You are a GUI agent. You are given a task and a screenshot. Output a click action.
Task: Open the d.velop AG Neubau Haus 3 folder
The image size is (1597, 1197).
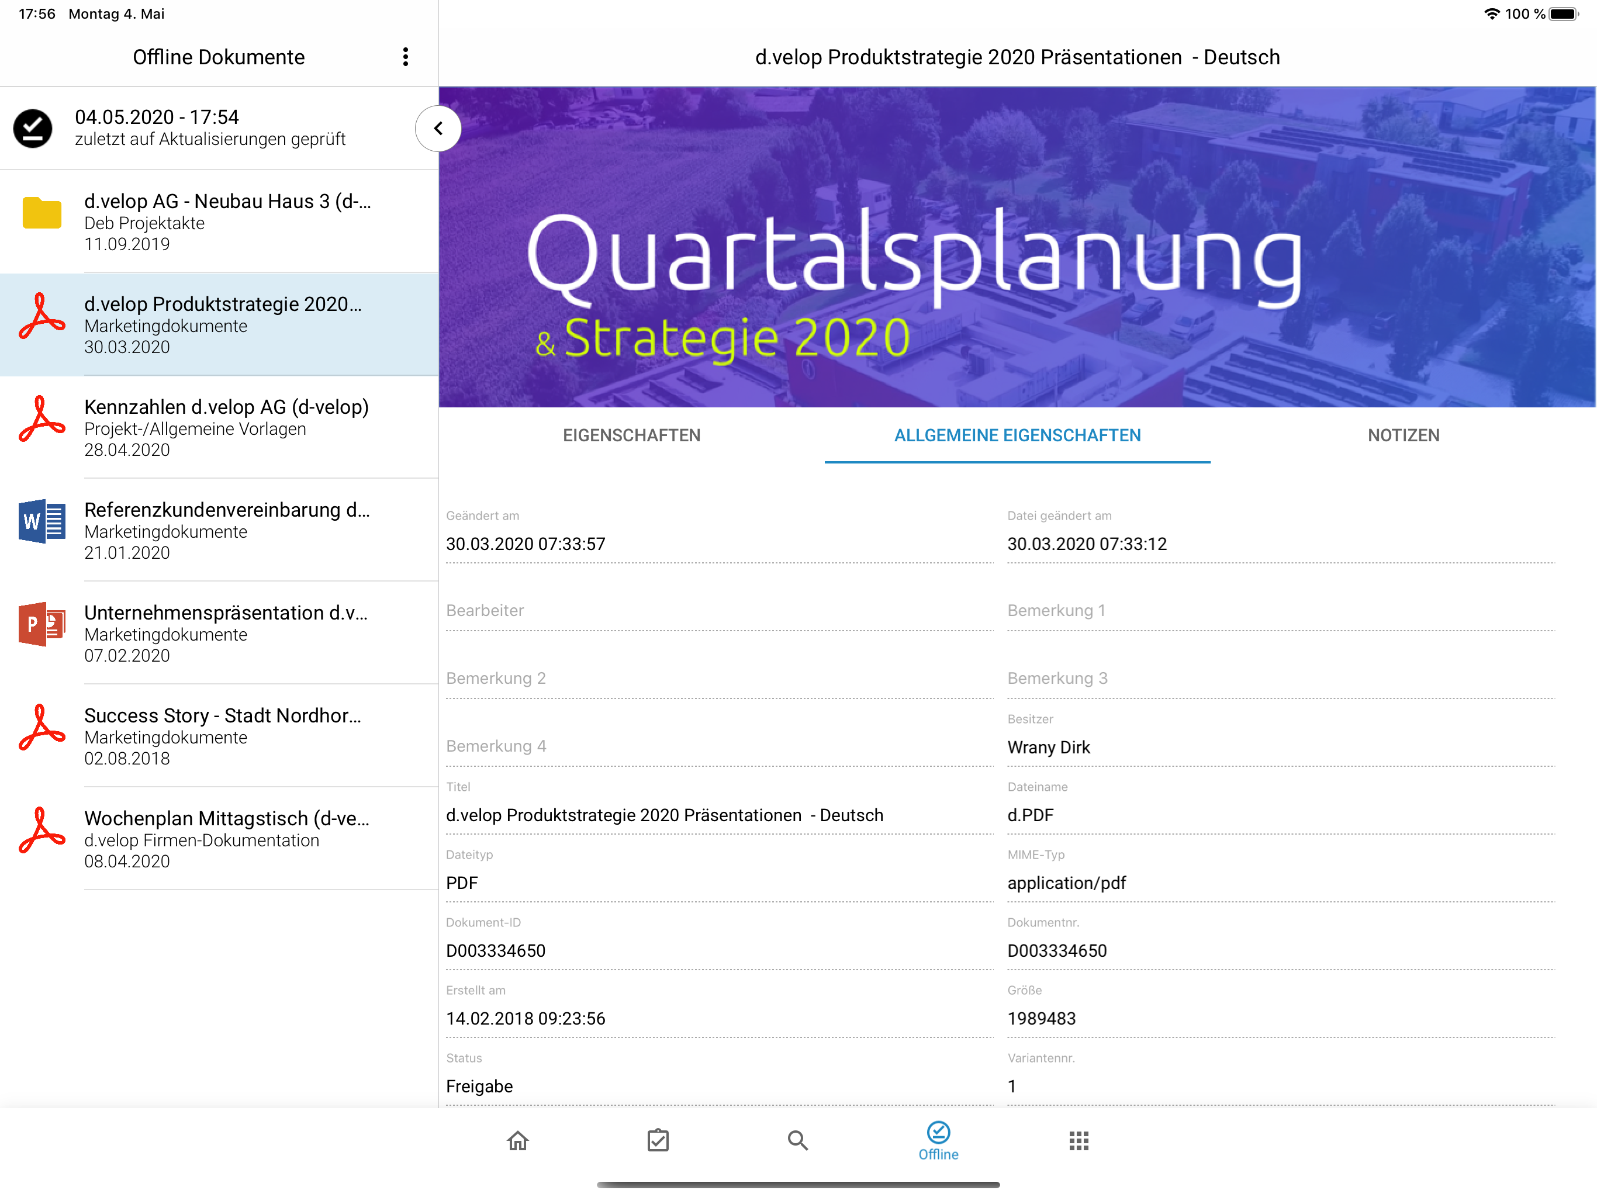click(219, 222)
